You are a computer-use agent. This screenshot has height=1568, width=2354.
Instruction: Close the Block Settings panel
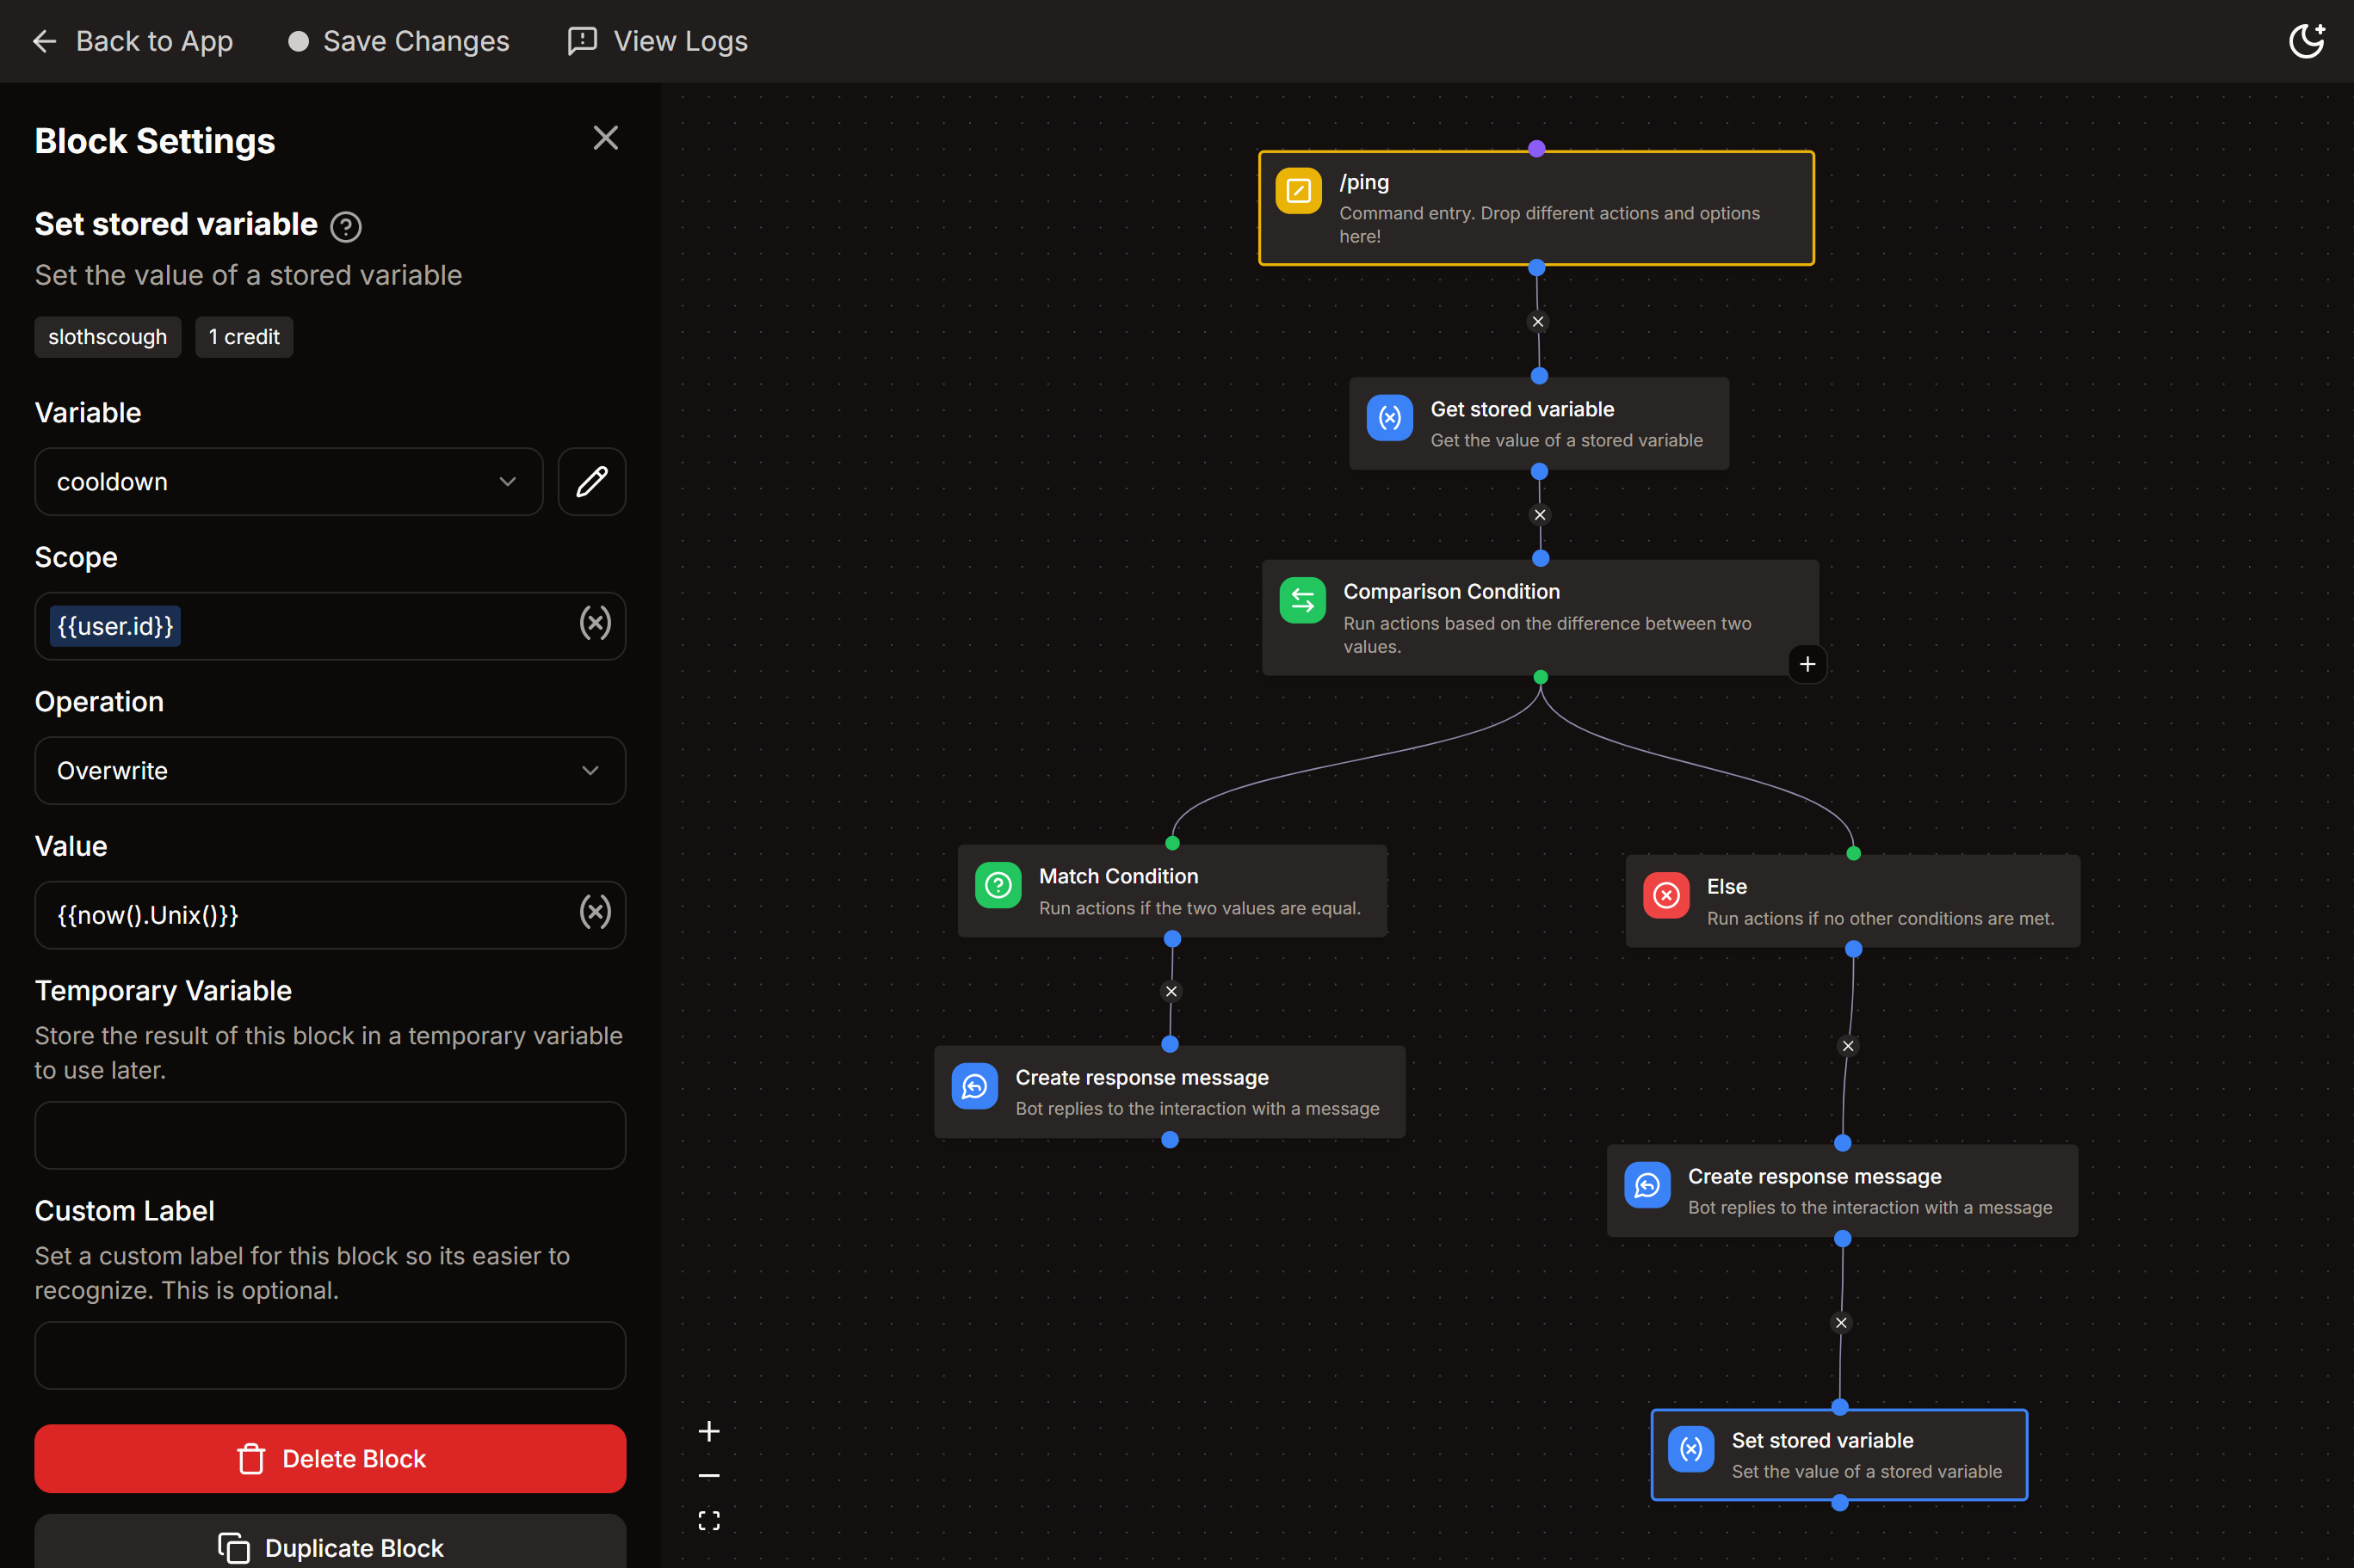(x=605, y=138)
